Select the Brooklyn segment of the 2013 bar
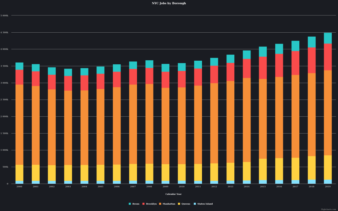Viewport: 338px width, 211px height. coord(230,72)
